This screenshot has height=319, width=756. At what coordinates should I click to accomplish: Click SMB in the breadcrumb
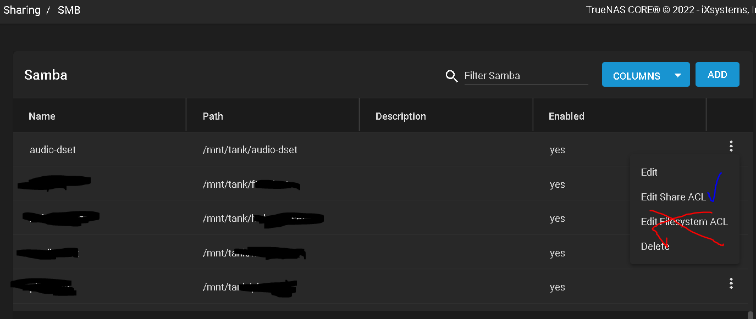pyautogui.click(x=69, y=10)
